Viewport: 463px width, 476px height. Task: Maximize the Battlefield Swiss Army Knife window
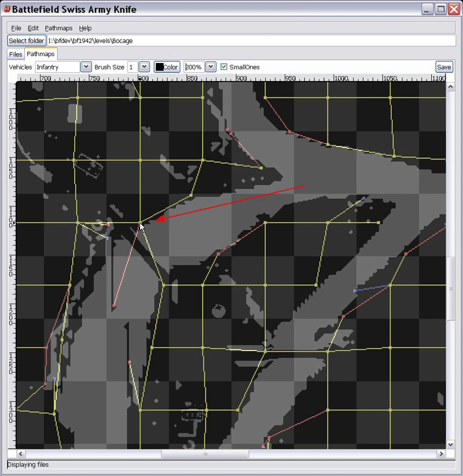(440, 9)
